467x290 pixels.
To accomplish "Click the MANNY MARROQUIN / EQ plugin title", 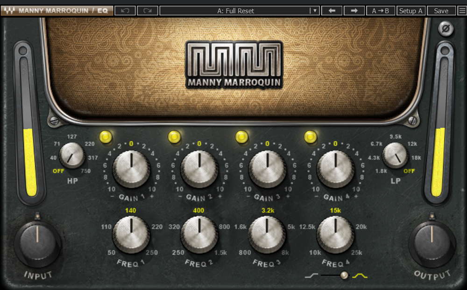I will [x=63, y=11].
